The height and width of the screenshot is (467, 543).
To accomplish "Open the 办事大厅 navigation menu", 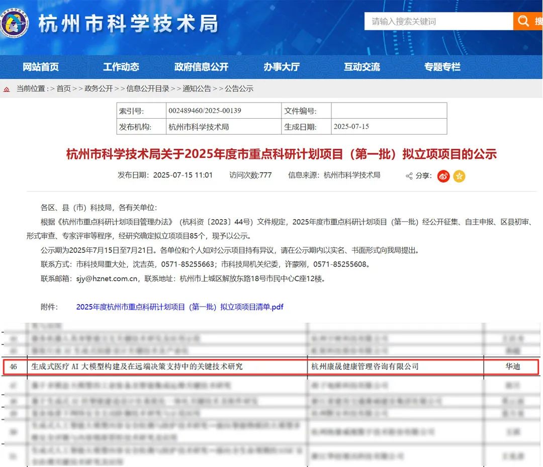I will click(x=281, y=66).
